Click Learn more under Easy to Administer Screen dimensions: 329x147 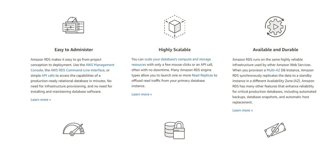[41, 100]
